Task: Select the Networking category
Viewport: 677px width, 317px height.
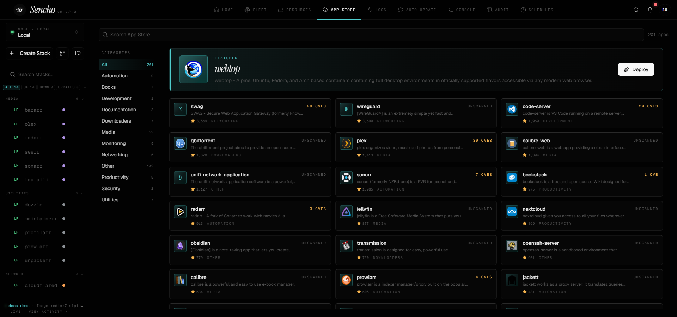Action: 128,155
